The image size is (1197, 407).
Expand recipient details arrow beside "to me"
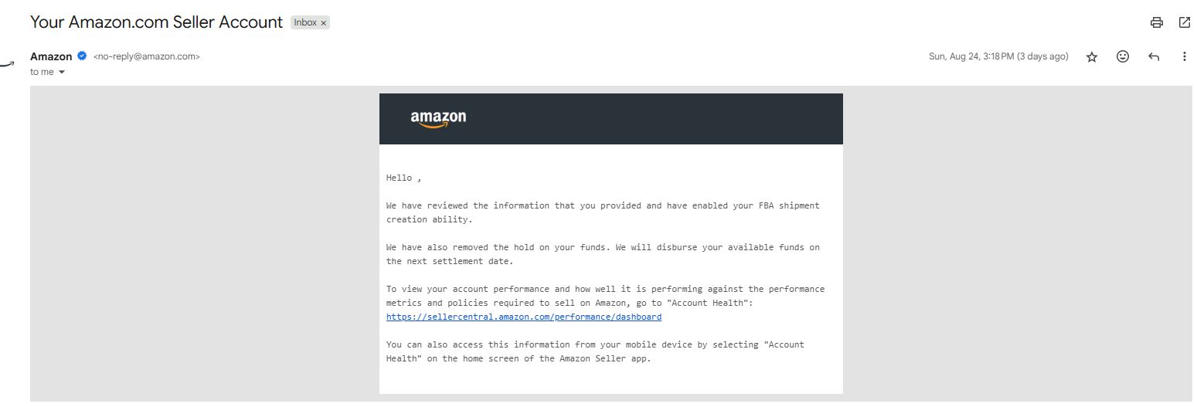tap(62, 72)
